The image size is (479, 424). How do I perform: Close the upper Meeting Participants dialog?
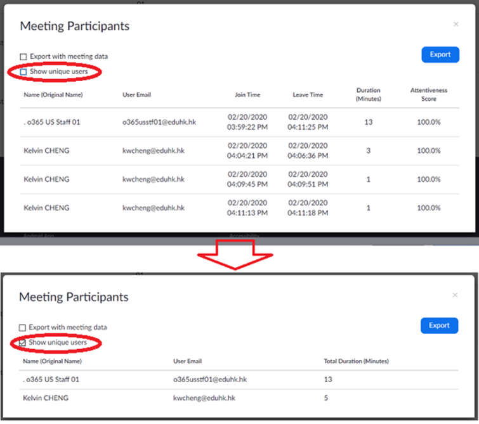(x=456, y=24)
